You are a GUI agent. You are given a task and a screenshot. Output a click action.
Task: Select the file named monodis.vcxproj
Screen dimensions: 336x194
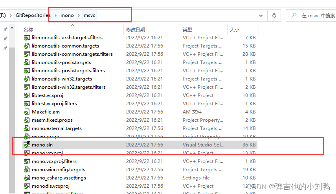[x=51, y=186]
